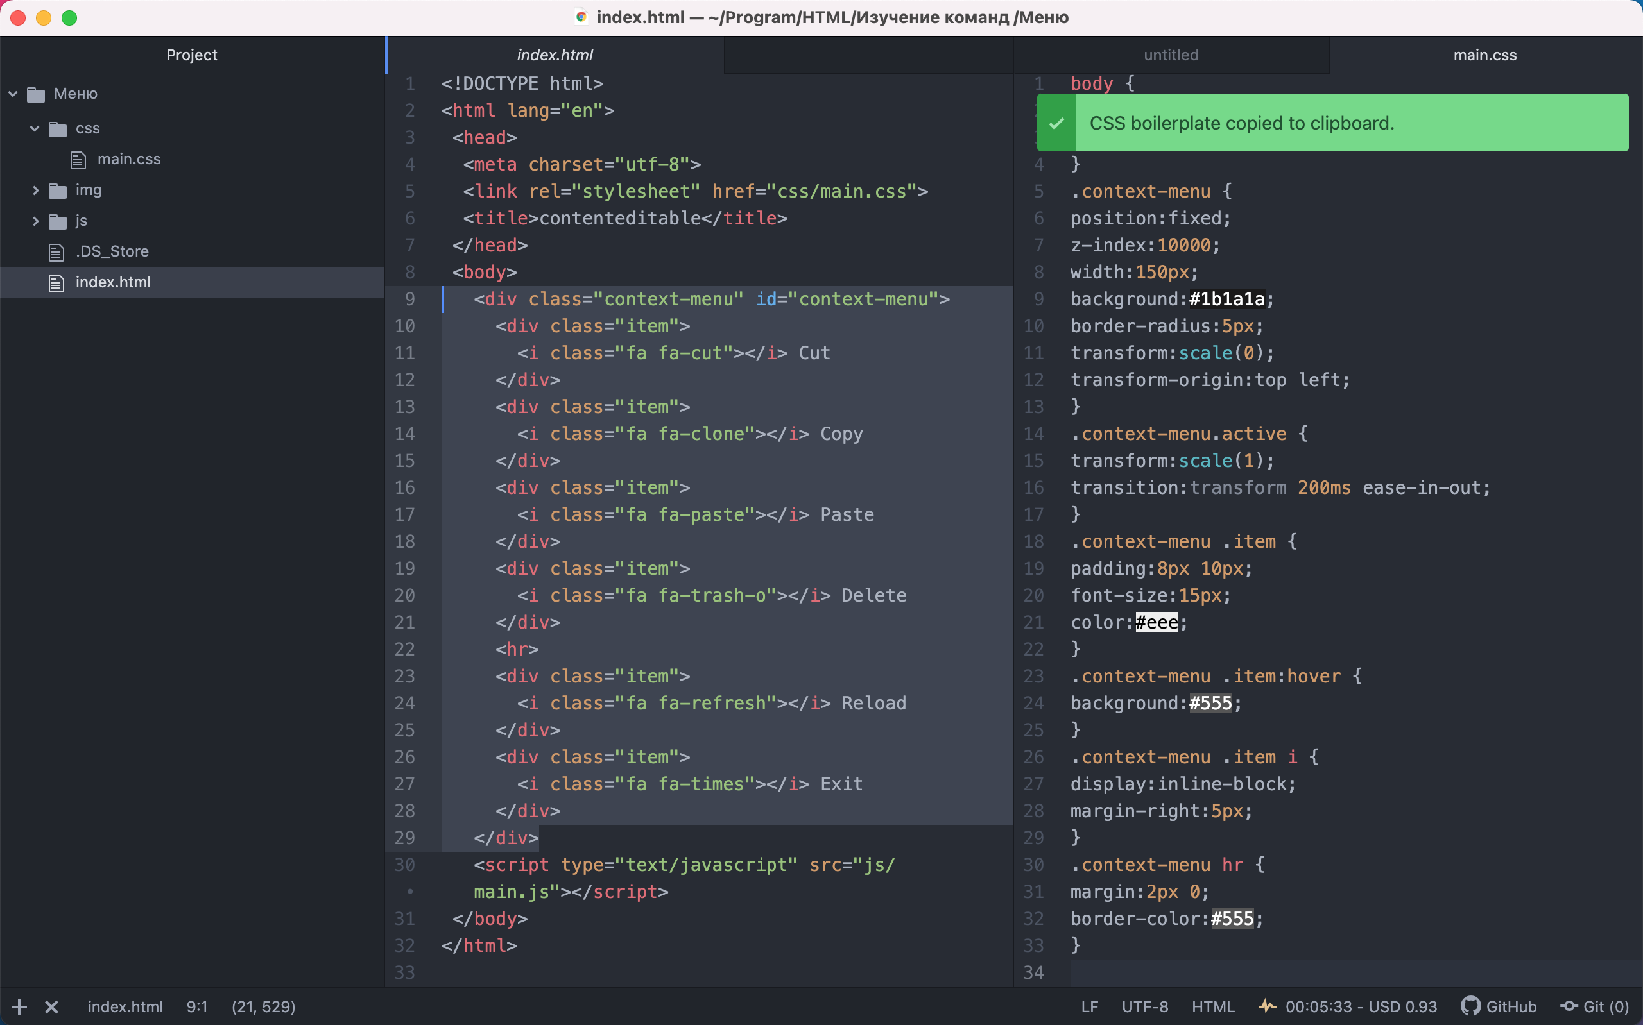The width and height of the screenshot is (1643, 1025).
Task: Expand the img folder
Action: click(35, 191)
